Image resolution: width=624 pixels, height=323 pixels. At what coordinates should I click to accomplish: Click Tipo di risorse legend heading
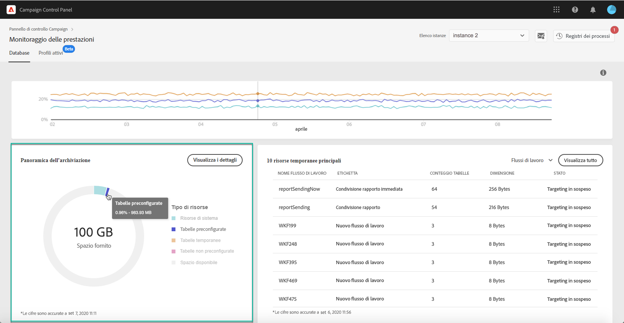190,207
